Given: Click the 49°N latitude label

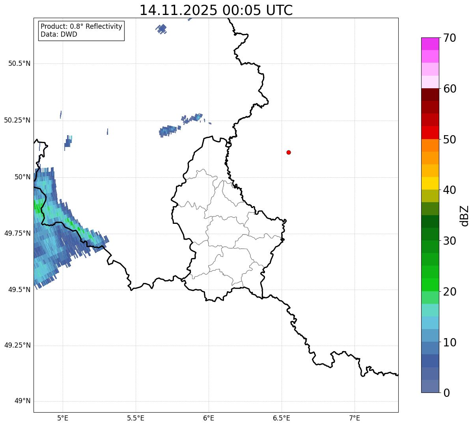Looking at the screenshot, I should pyautogui.click(x=22, y=401).
